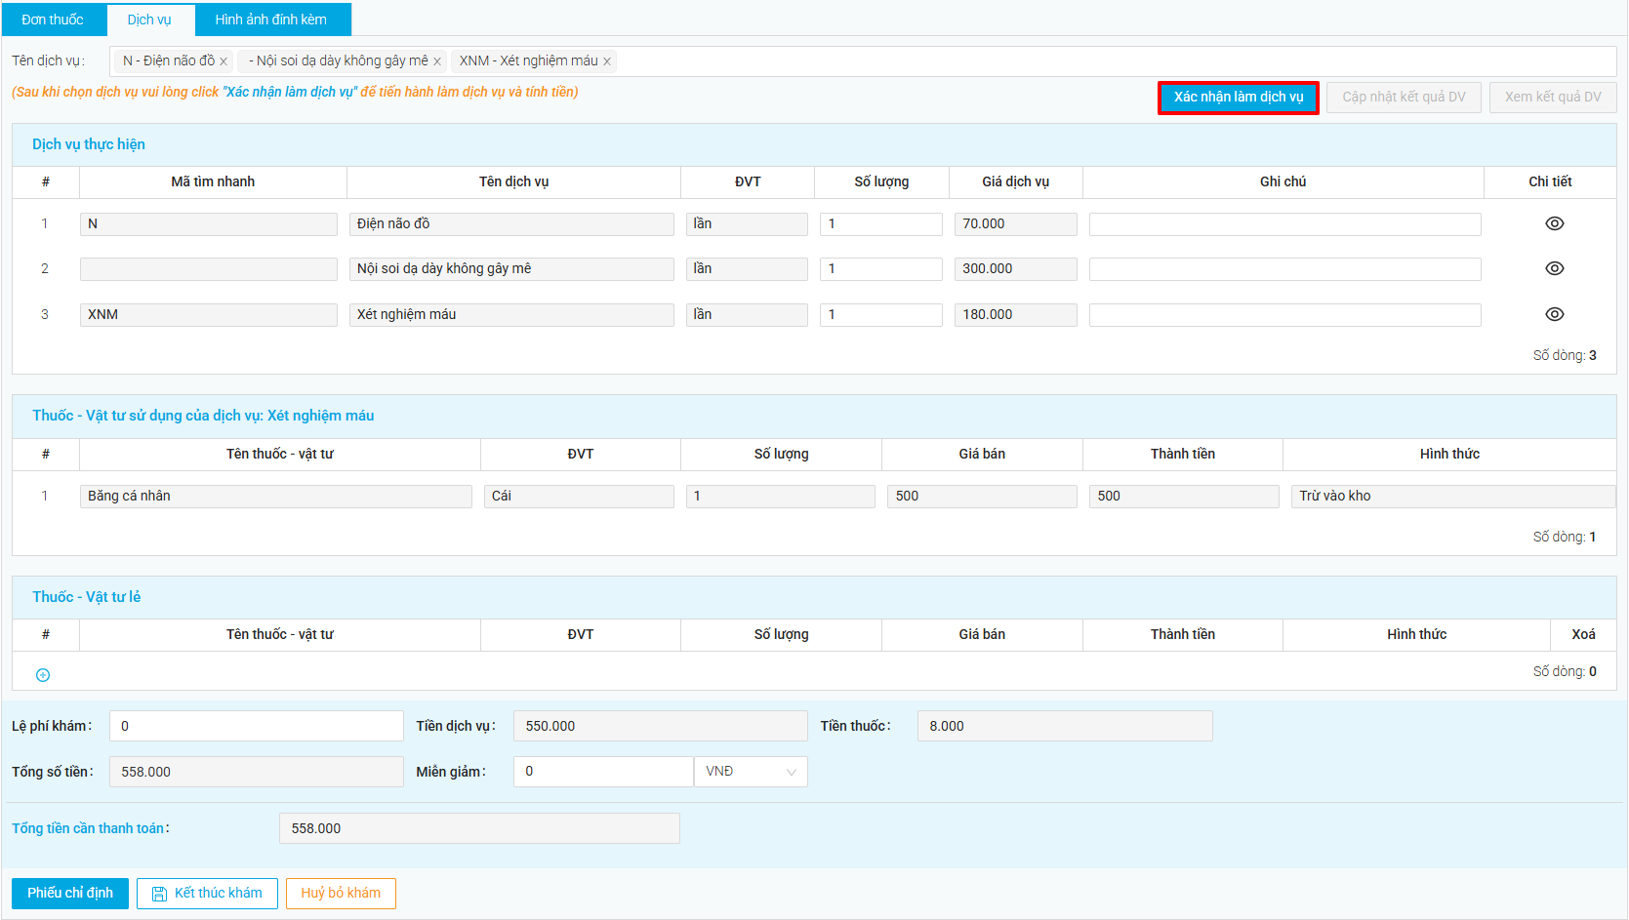
Task: View details of Nội soi dạ dày service
Action: pos(1554,268)
